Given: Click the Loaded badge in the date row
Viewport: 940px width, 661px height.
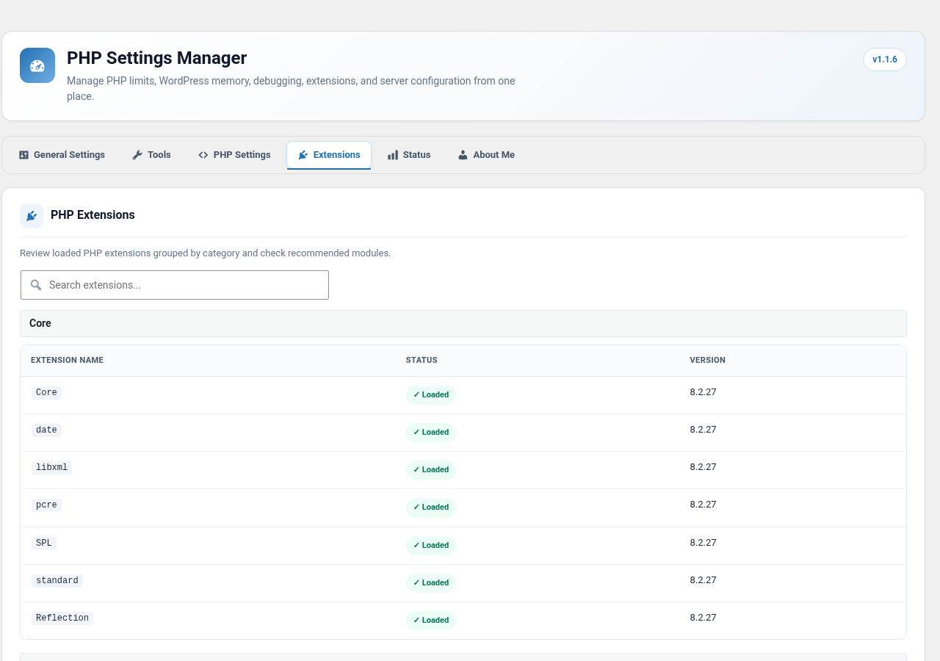Looking at the screenshot, I should 431,433.
